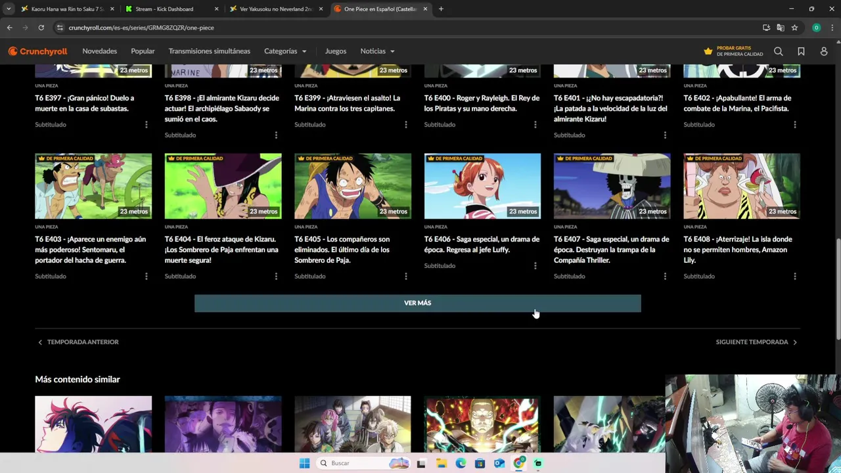Open the Crunchyroll search icon
Viewport: 841px width, 473px height.
(778, 51)
